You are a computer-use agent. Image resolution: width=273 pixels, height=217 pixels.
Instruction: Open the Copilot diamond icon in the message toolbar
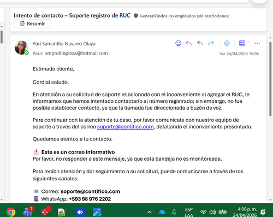(227, 43)
